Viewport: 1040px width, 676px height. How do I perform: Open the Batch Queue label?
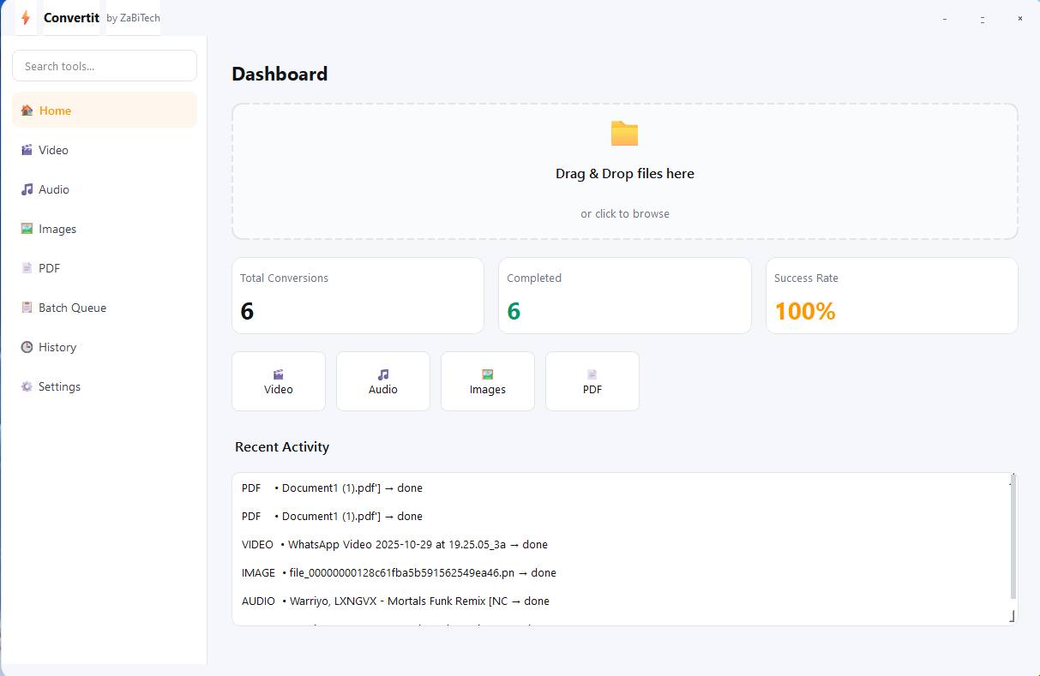tap(73, 308)
